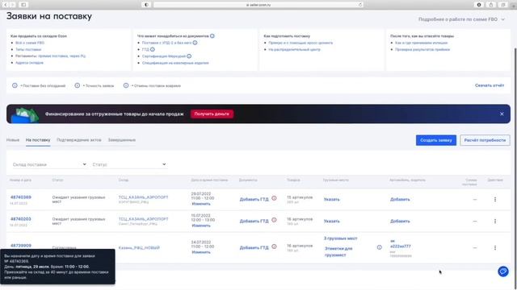Click info icon next to Поставки с УПД-2
517x290 pixels.
(x=195, y=43)
